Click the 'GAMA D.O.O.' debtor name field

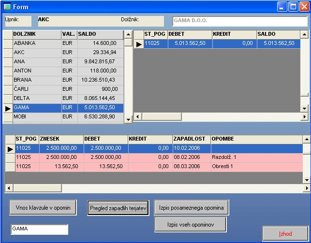coord(240,21)
